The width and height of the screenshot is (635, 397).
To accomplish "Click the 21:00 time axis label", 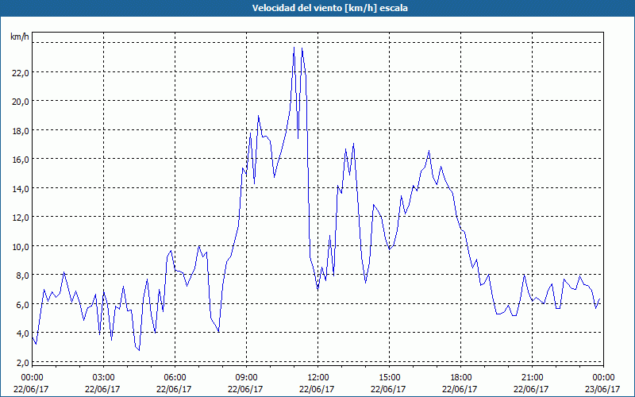I will (532, 378).
